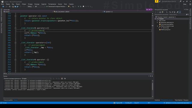Click the Вход sign-in link

pyautogui.click(x=185, y=4)
